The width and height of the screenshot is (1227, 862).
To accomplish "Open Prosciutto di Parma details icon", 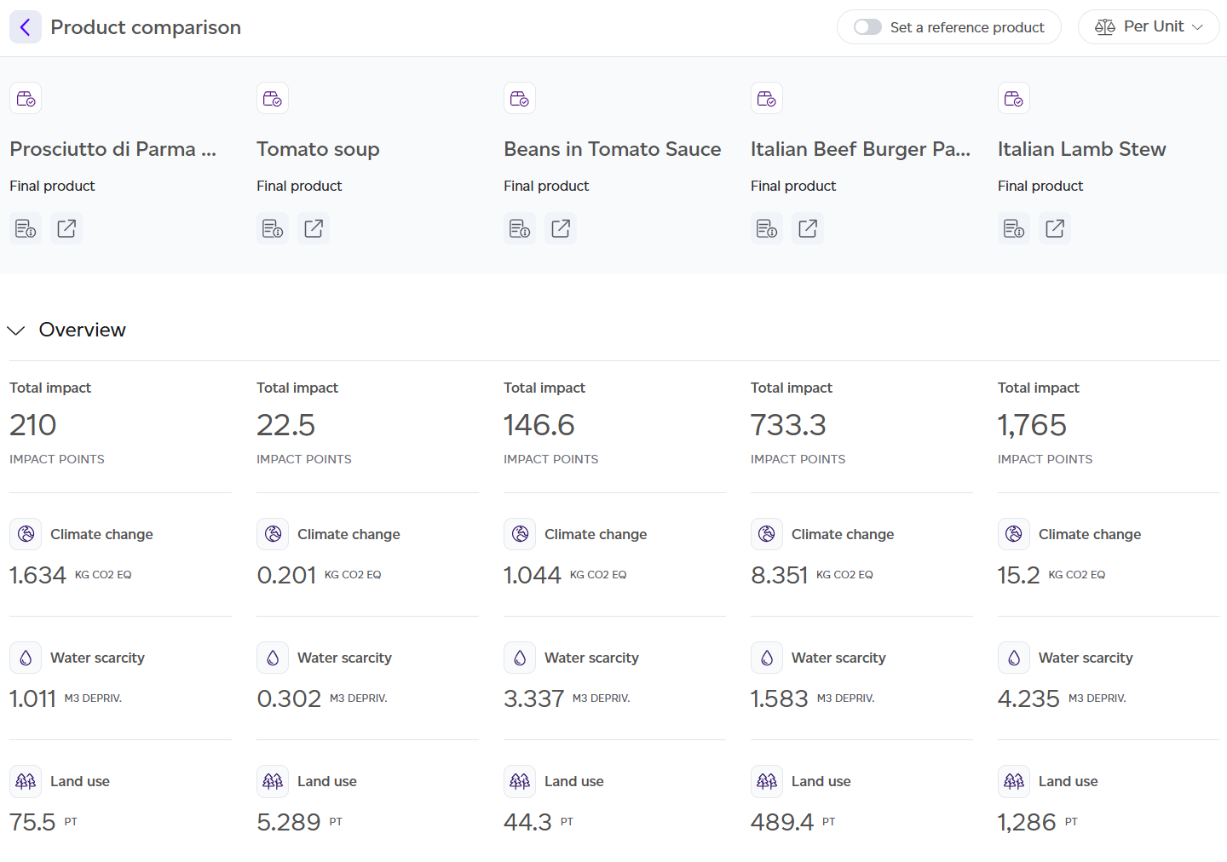I will coord(26,228).
